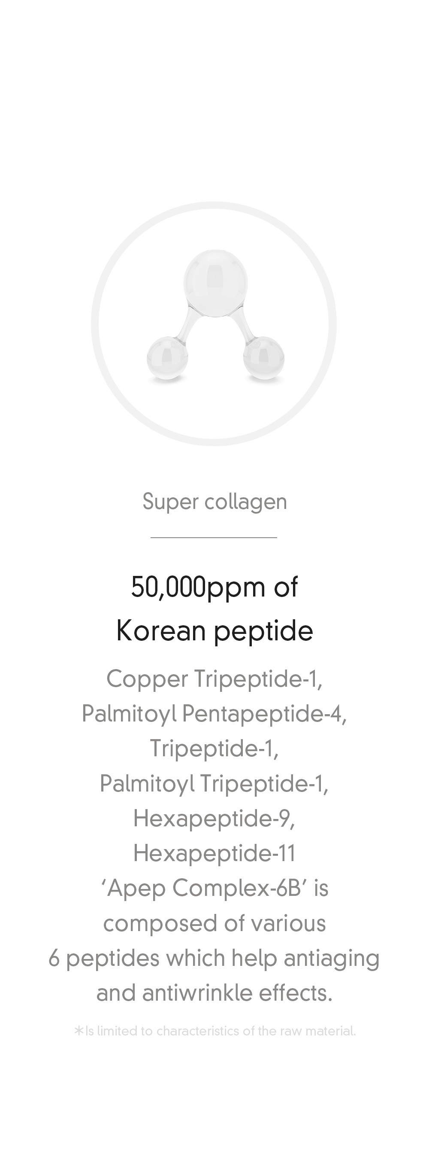The image size is (429, 1166).
Task: Select the "Palmitoyl Tripeptide-1," ingredient text
Action: [x=215, y=783]
